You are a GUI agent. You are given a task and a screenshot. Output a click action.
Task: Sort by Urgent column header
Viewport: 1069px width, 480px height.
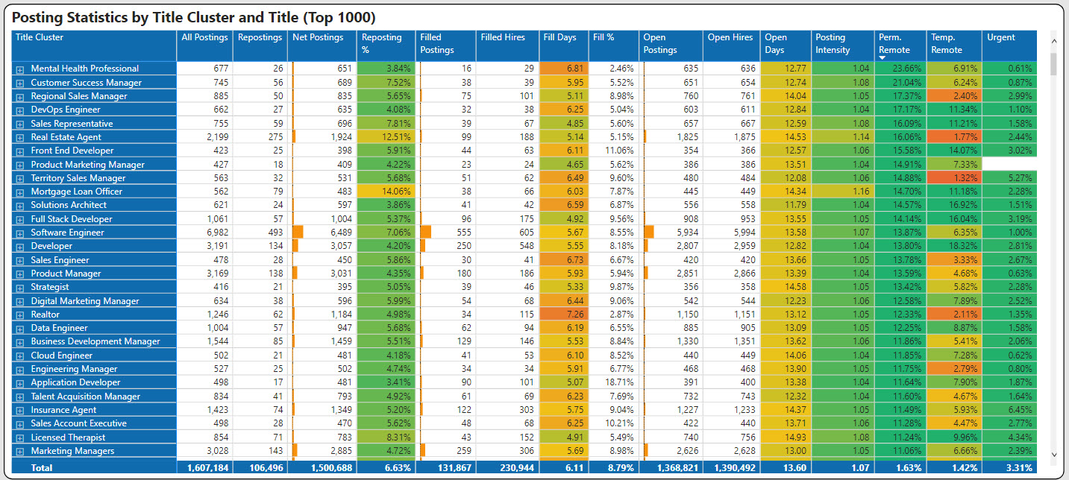1009,45
